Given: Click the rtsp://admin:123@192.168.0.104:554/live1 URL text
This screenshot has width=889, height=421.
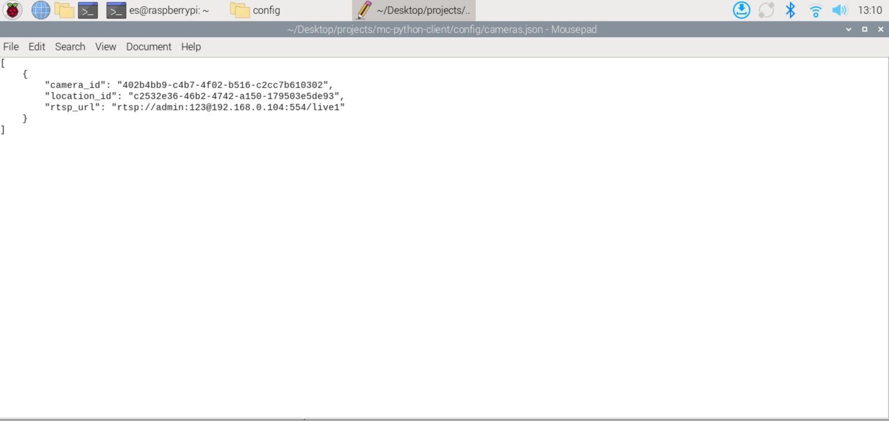Looking at the screenshot, I should pos(228,107).
